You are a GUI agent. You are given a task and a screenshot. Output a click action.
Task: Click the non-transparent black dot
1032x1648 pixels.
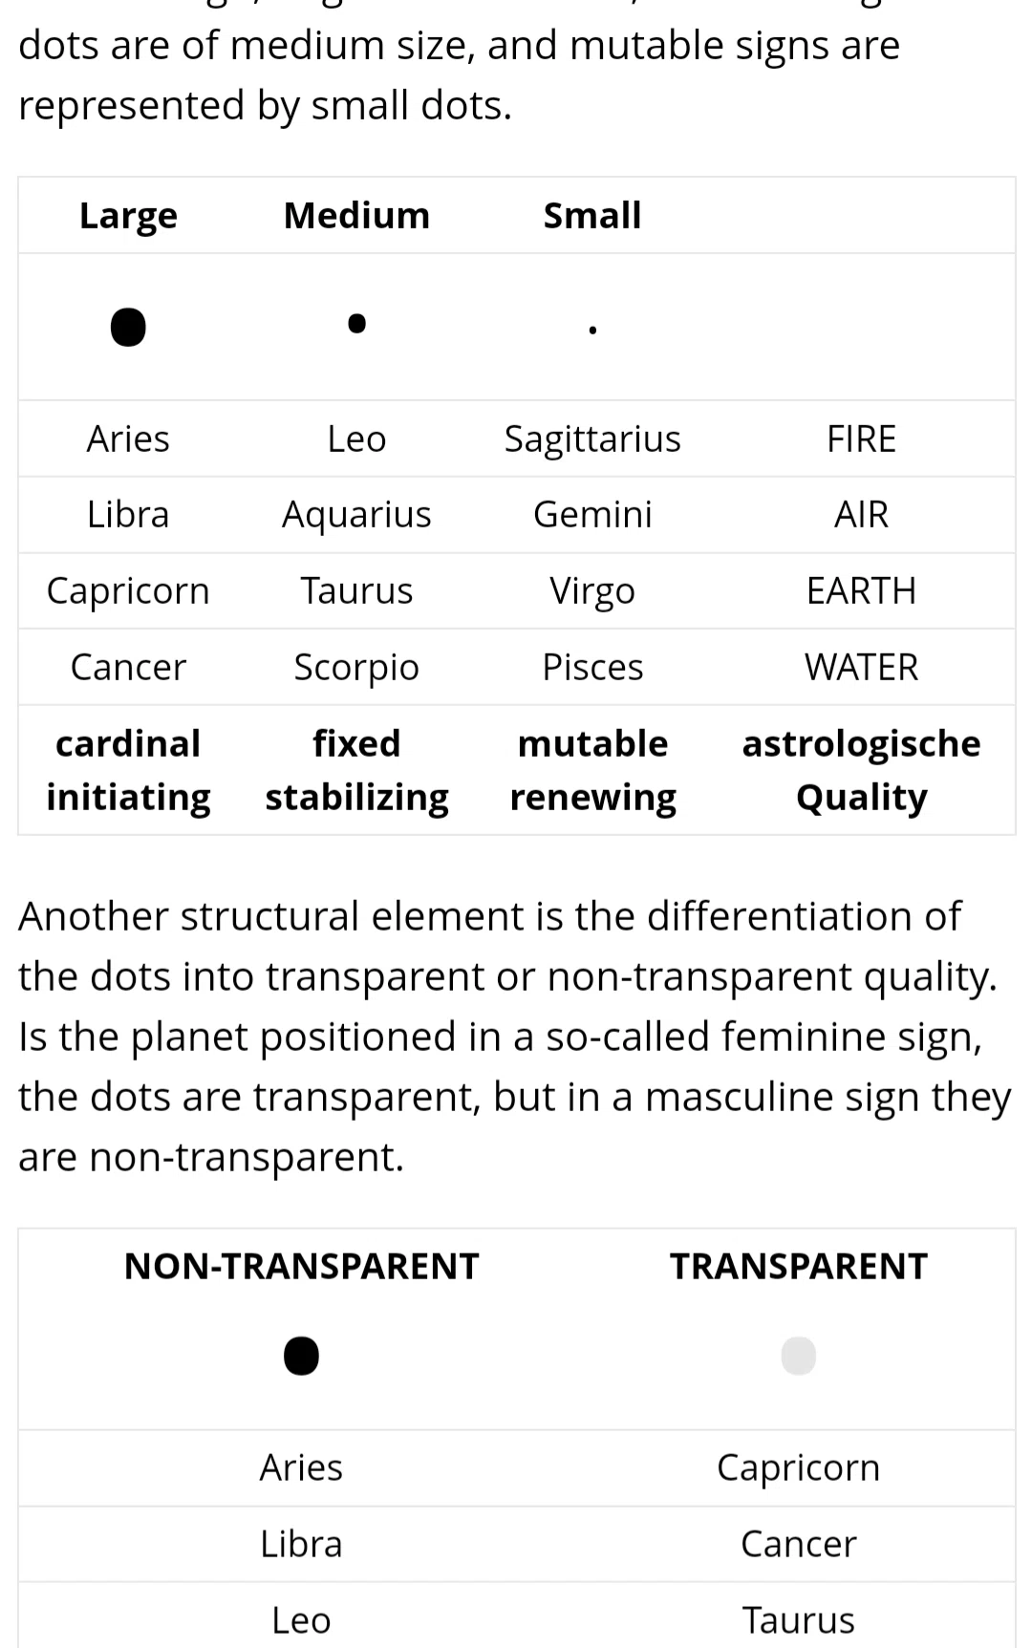point(301,1355)
